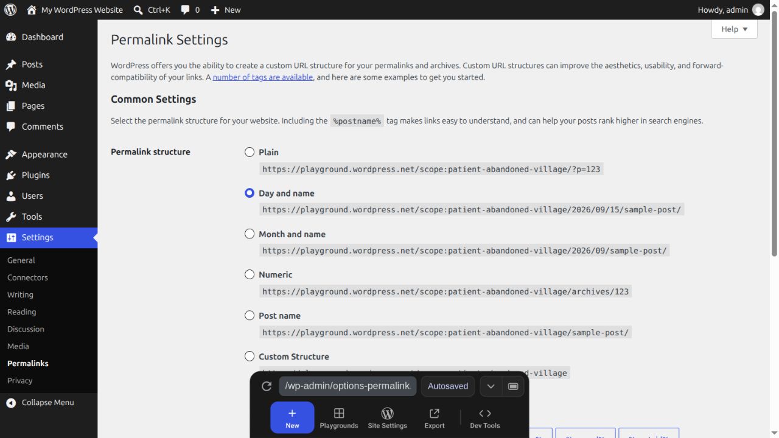Open Permalinks settings submenu item
Viewport: 779px width, 438px height.
28,363
